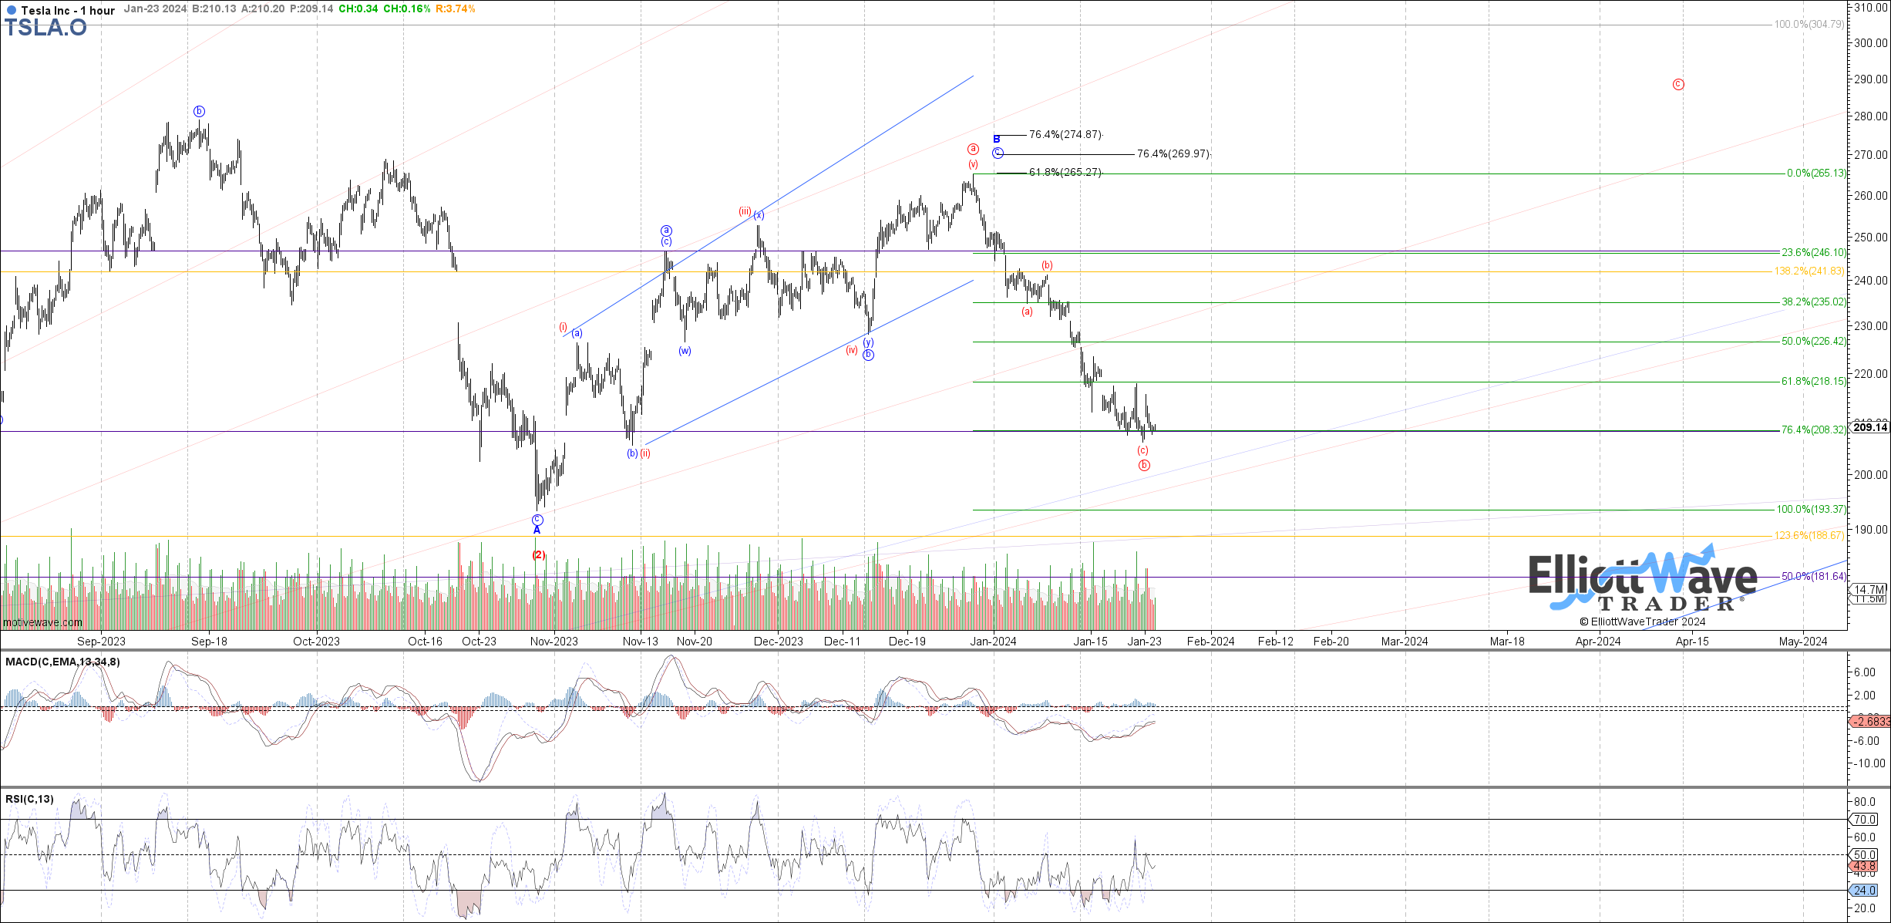Click the Nov-2023 date on time axis
The image size is (1891, 923).
pos(554,642)
